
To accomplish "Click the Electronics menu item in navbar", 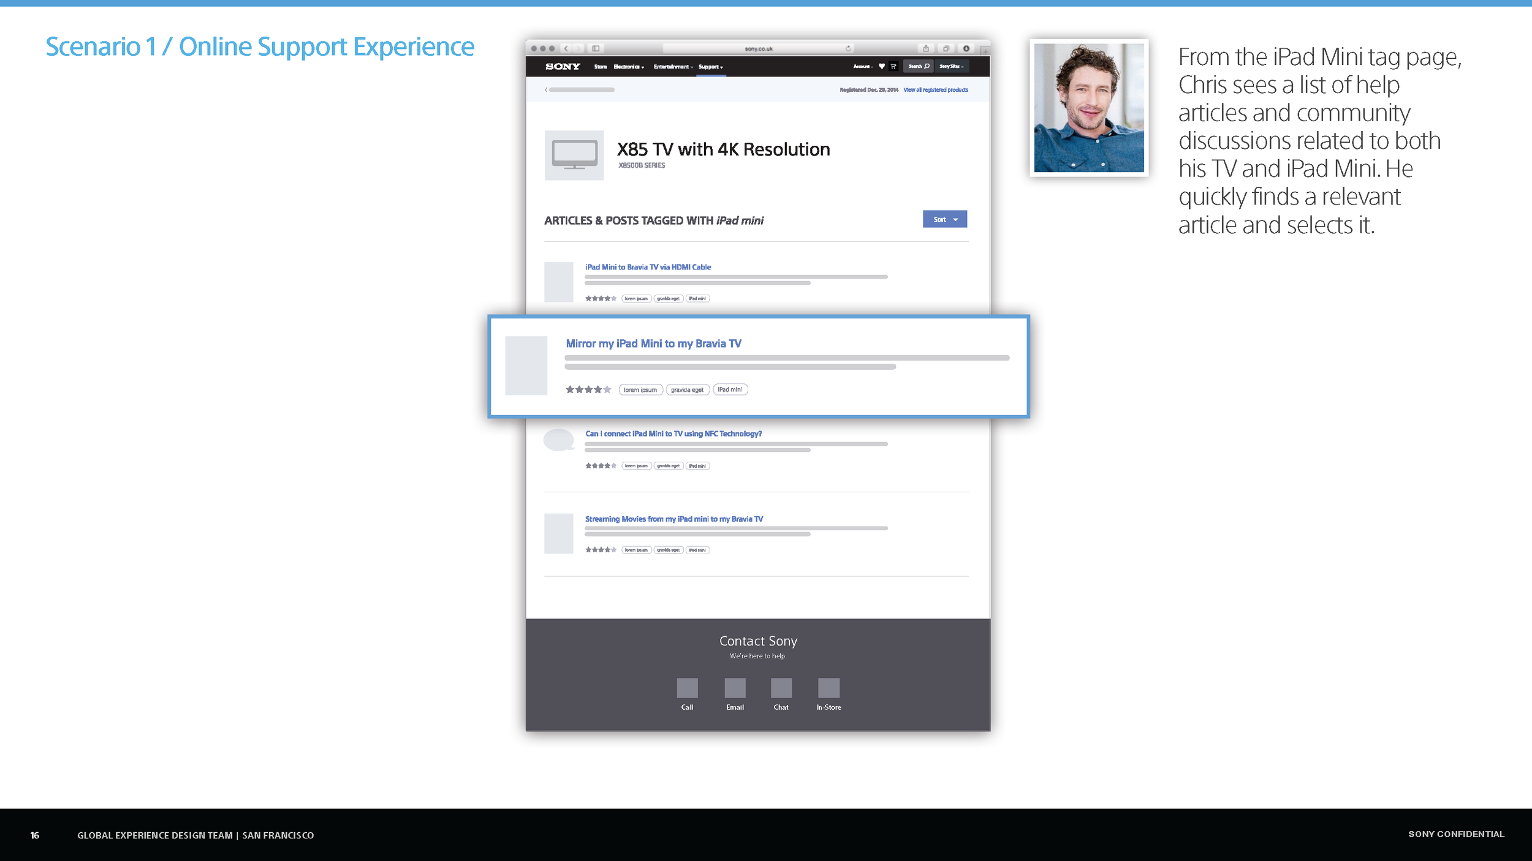I will (x=626, y=66).
